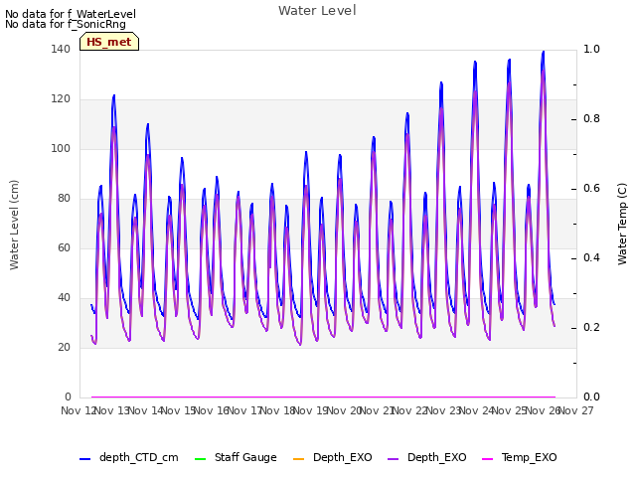Toggle the orange Depth_EXO legend entry
The height and width of the screenshot is (477, 636).
click(332, 457)
